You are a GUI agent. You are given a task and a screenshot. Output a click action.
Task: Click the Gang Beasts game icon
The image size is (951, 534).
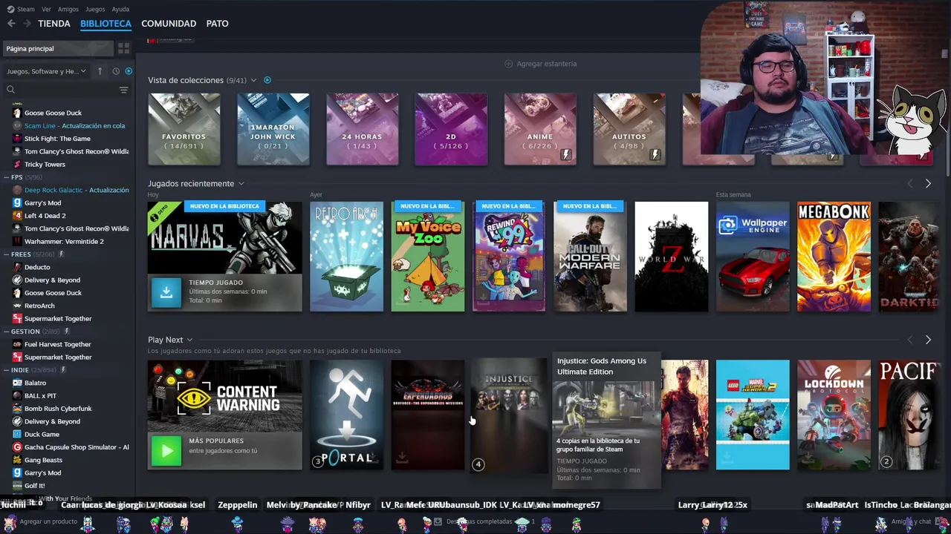(18, 460)
